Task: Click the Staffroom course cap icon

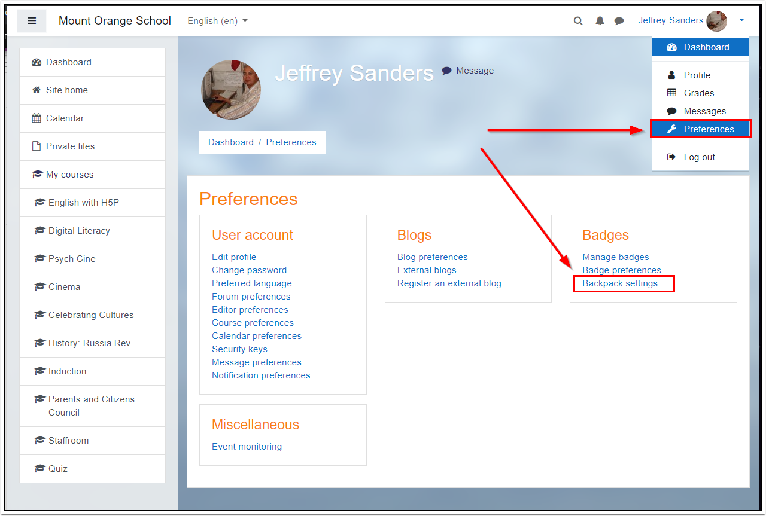Action: pyautogui.click(x=40, y=441)
